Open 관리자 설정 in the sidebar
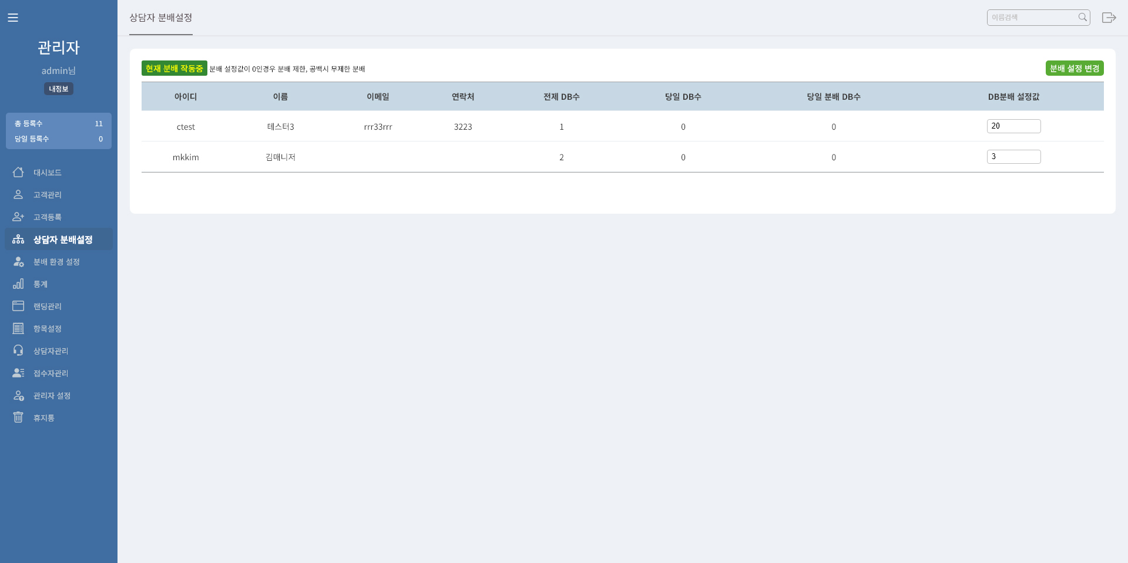 (52, 396)
